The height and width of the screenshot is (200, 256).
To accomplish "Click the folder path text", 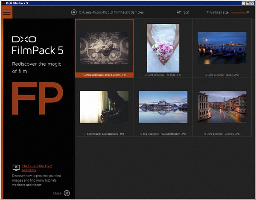I will point(111,12).
